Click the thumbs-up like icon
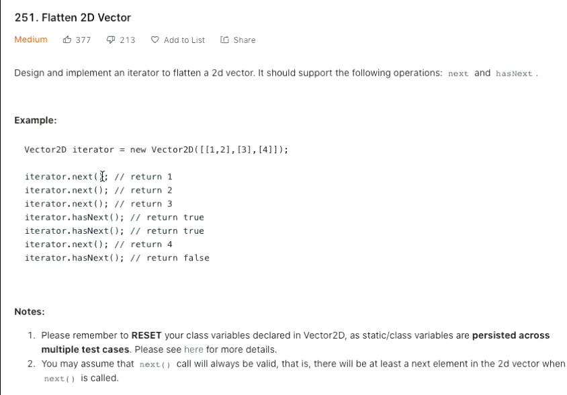 click(67, 40)
